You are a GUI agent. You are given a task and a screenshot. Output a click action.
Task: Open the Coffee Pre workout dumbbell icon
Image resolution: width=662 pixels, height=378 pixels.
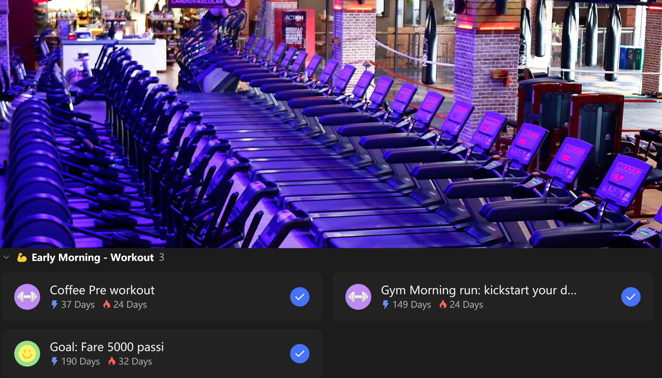[x=27, y=297]
